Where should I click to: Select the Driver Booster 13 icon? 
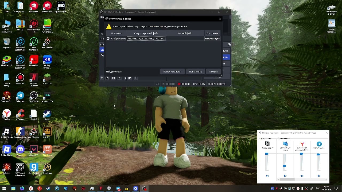34,26
